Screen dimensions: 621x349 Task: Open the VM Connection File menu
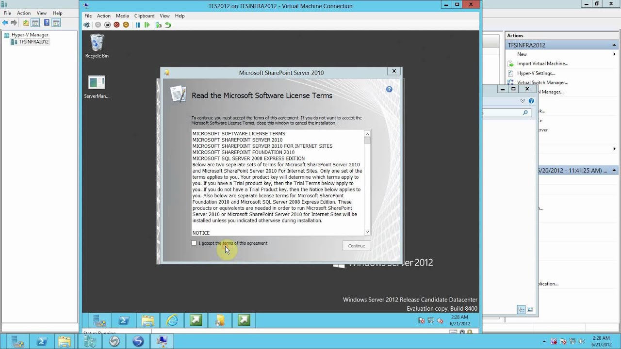click(88, 16)
